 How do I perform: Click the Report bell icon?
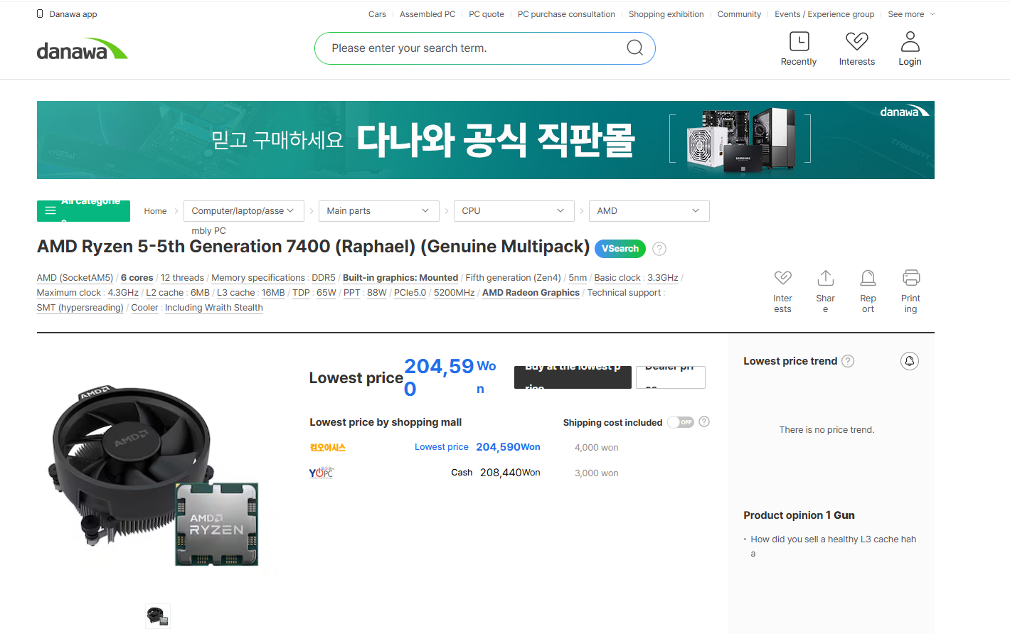(x=868, y=278)
